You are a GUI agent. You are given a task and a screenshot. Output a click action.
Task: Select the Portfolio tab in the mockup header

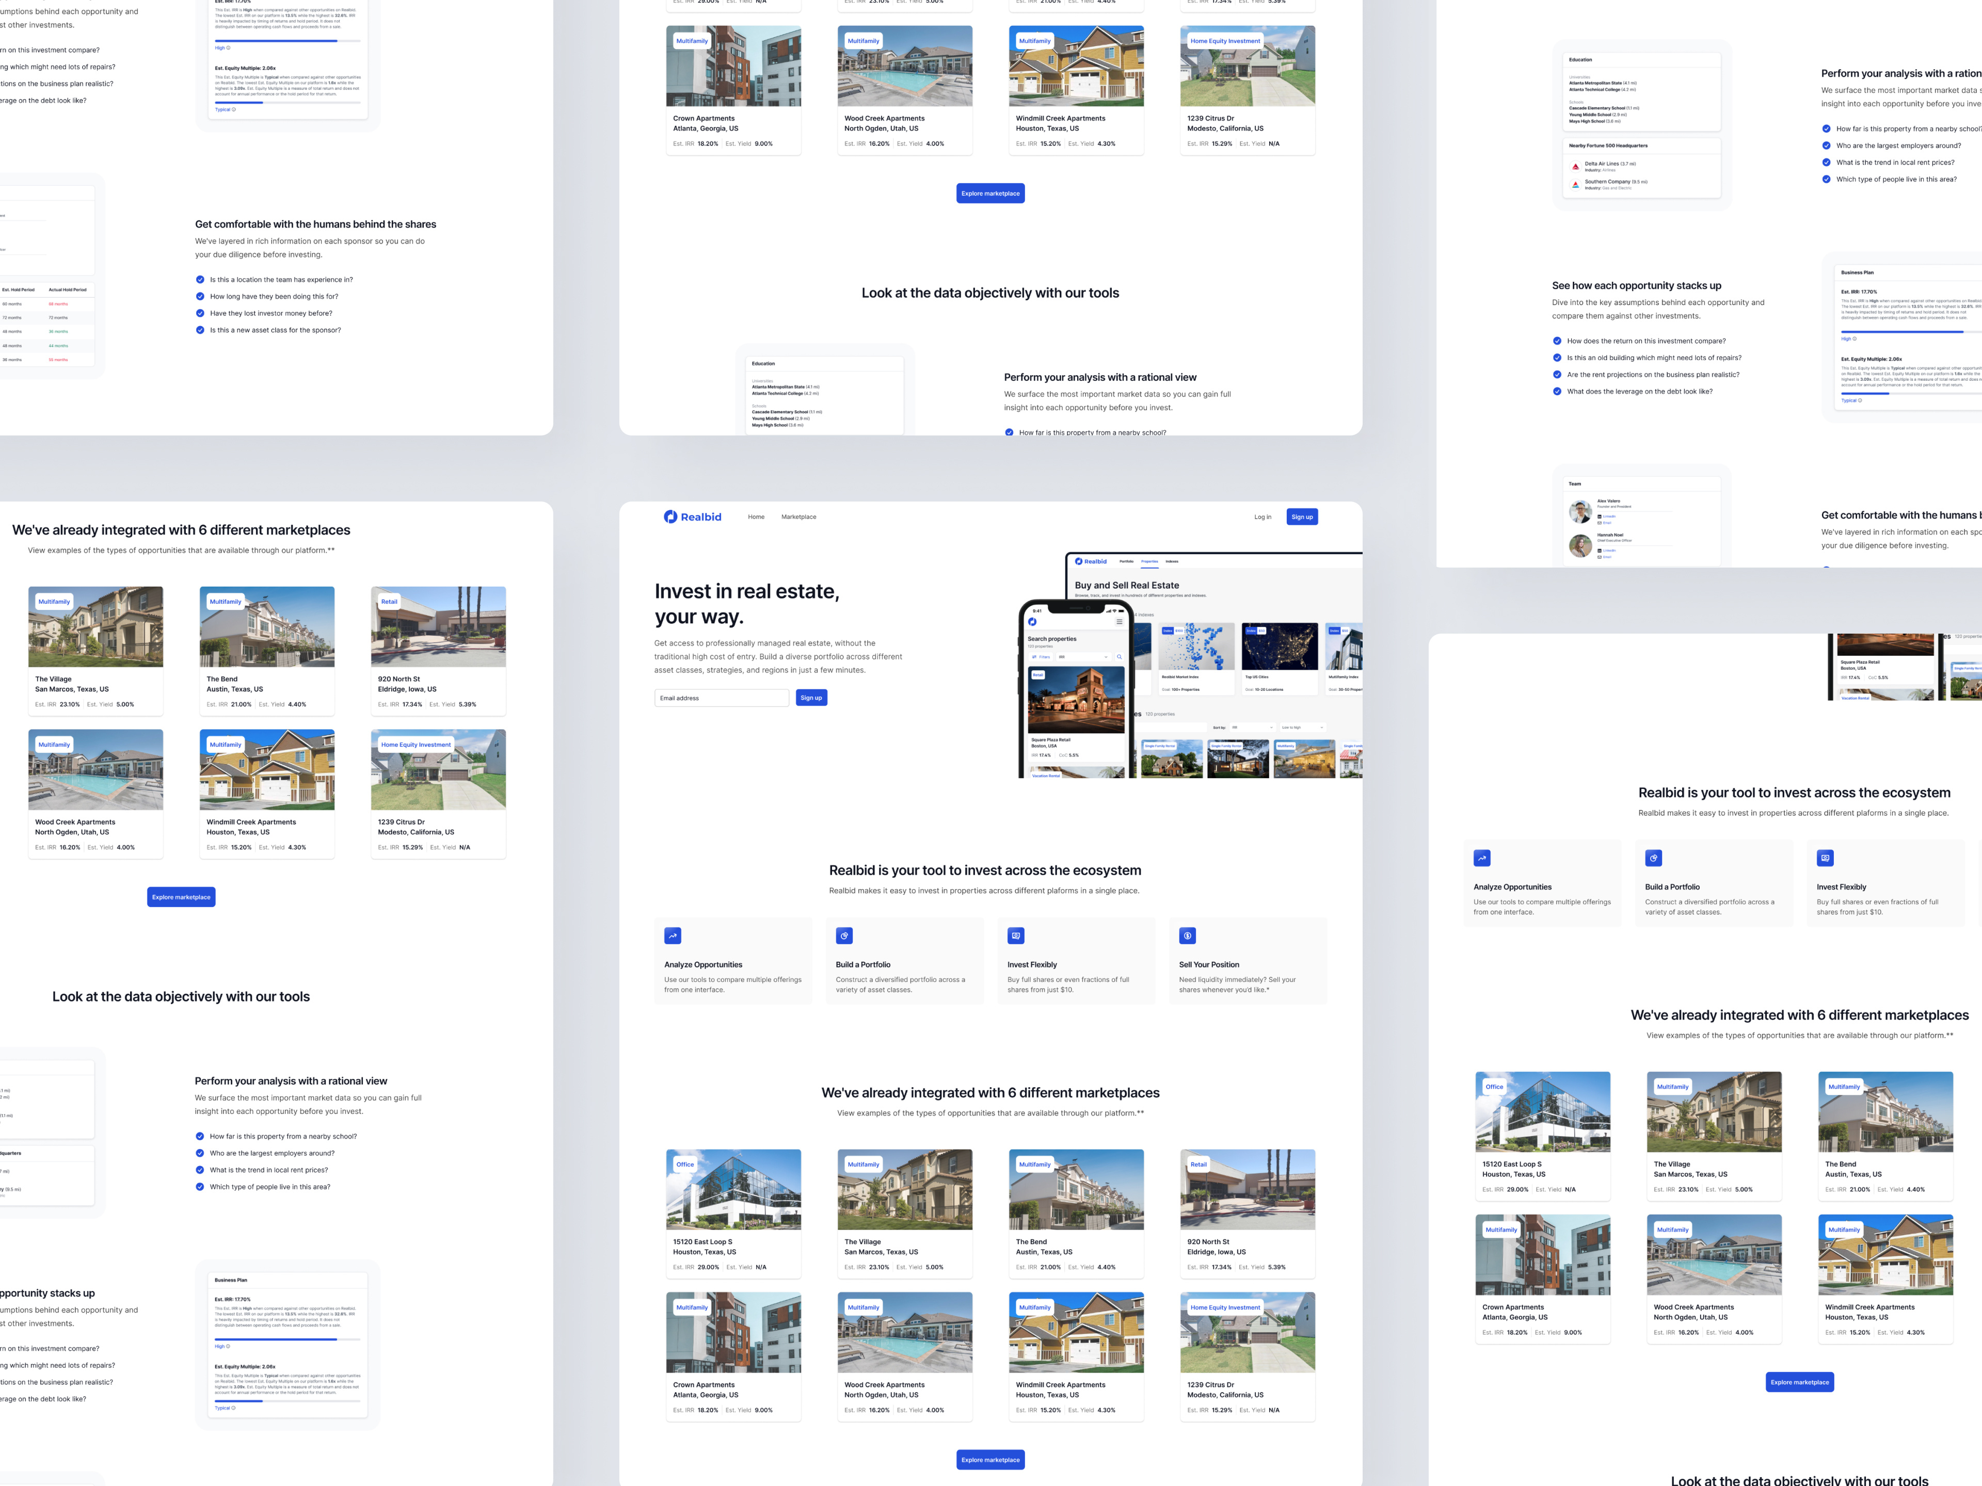coord(1126,561)
